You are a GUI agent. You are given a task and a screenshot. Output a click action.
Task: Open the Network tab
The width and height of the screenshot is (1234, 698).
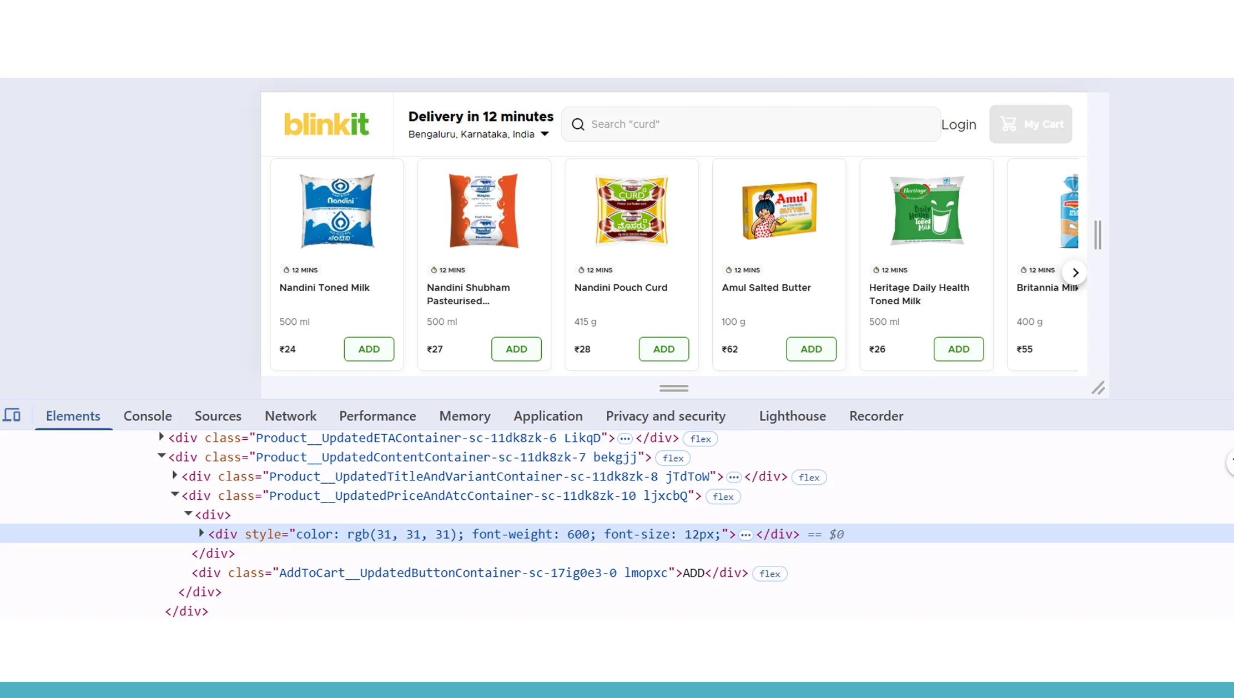point(290,416)
